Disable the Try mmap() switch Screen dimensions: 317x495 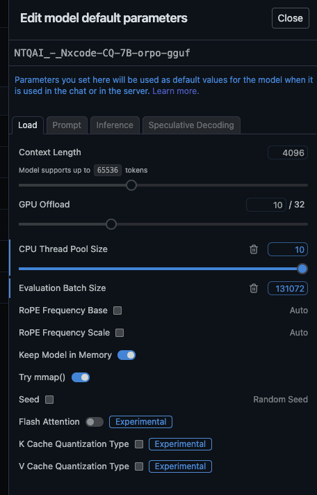pyautogui.click(x=81, y=377)
